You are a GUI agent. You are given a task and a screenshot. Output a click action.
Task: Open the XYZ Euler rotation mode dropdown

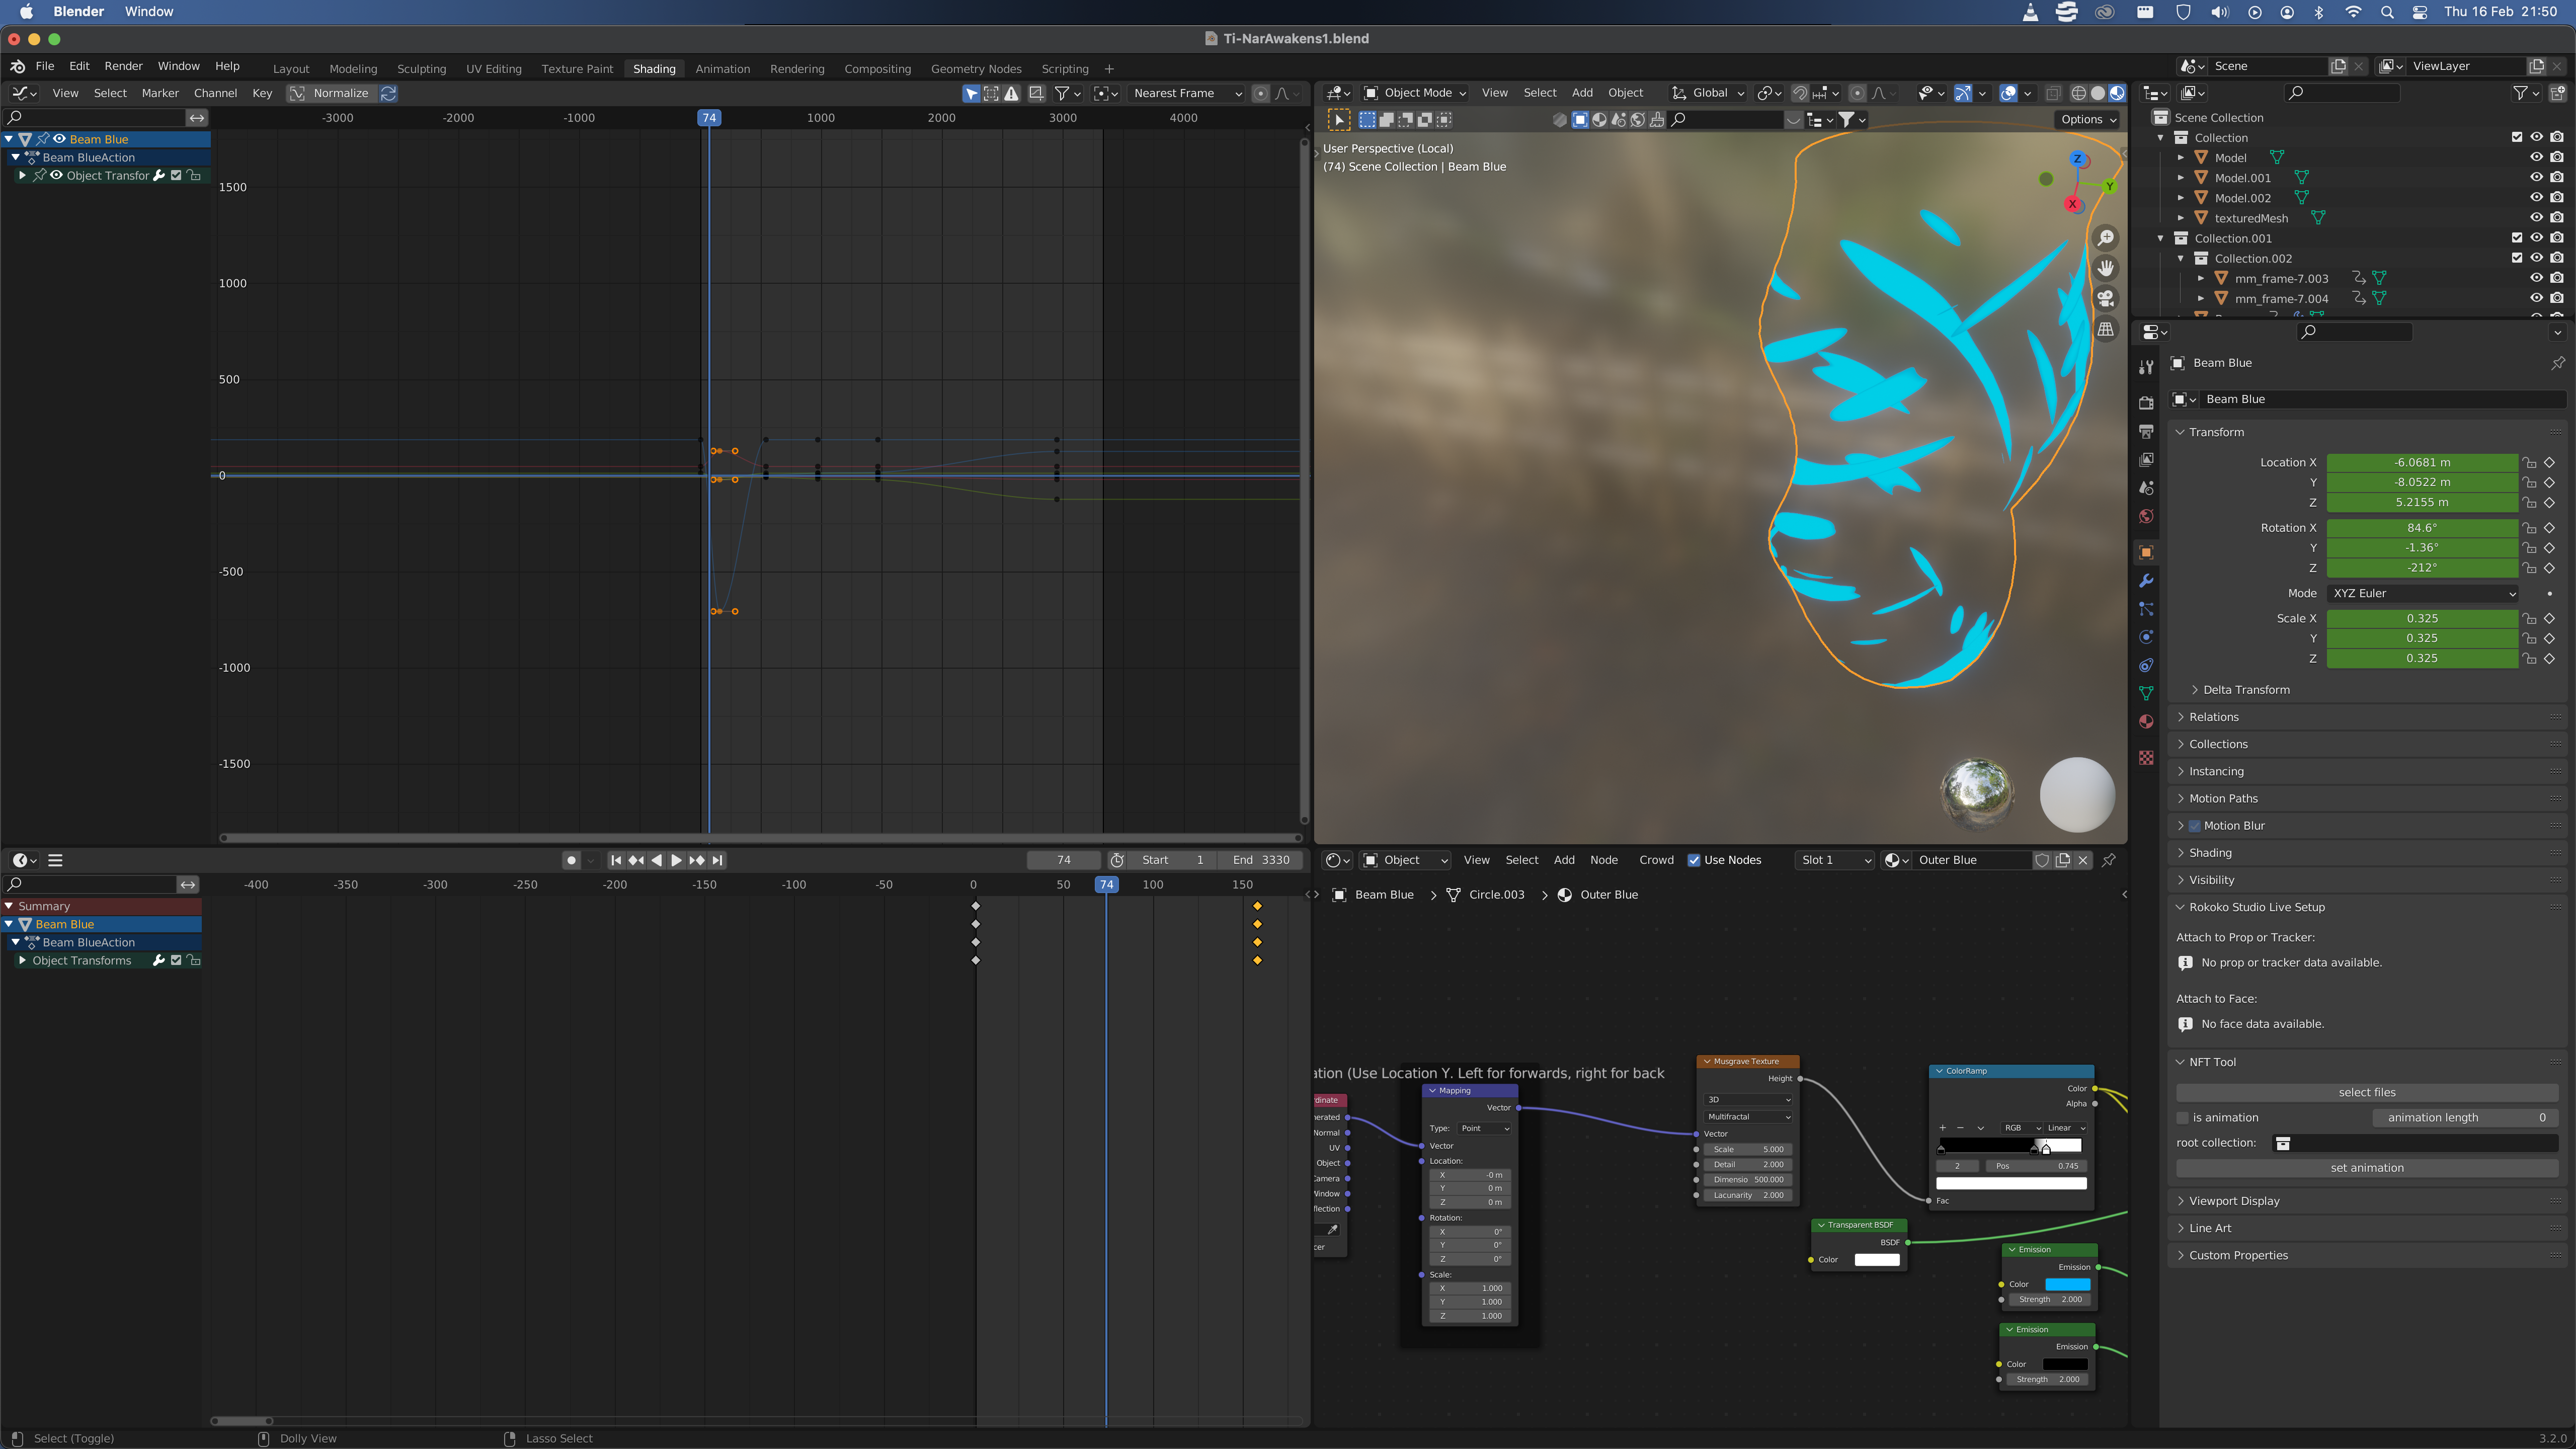(2421, 593)
